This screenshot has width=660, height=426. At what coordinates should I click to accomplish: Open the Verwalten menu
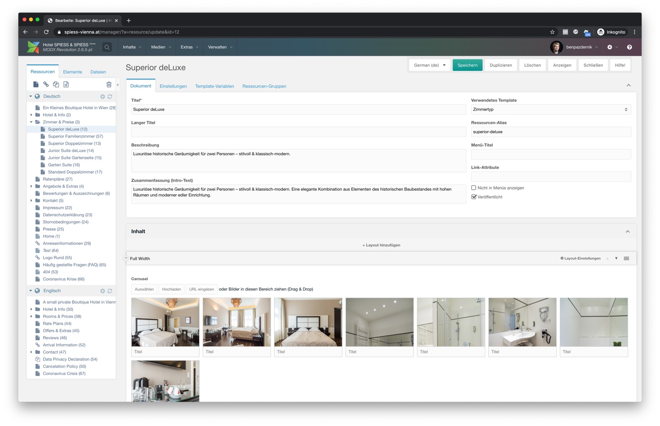[x=220, y=47]
